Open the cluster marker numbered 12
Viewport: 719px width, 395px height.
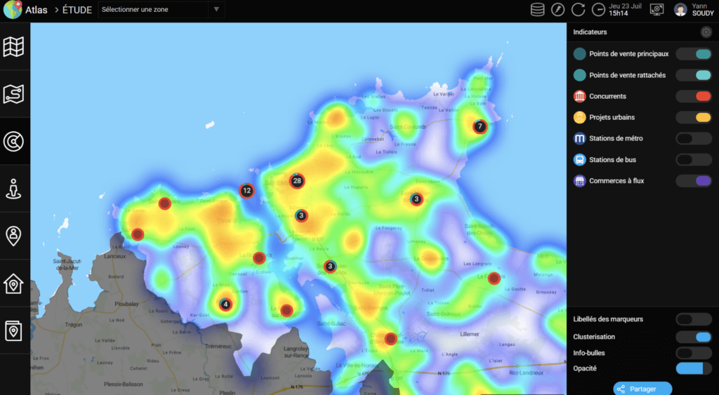[x=246, y=191]
